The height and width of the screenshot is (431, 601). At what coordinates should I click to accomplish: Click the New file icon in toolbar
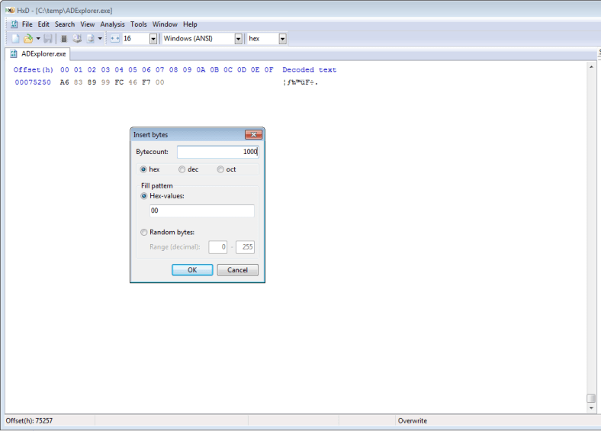pyautogui.click(x=15, y=38)
